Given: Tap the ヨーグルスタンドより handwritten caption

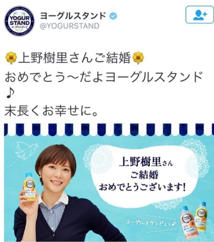Looking at the screenshot, I should [151, 223].
